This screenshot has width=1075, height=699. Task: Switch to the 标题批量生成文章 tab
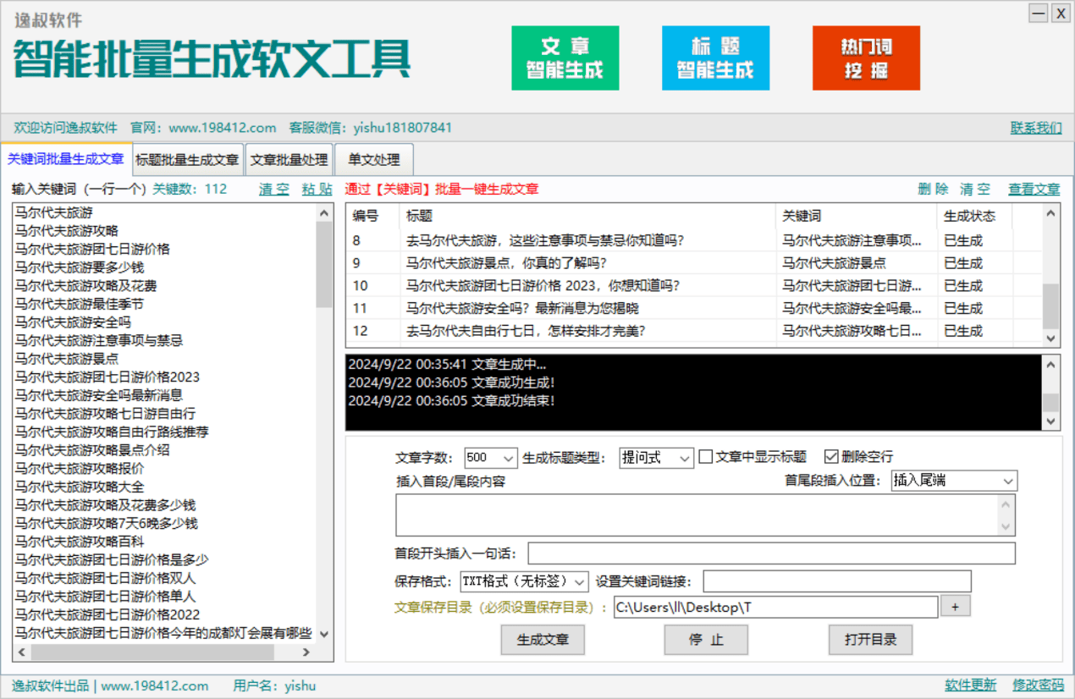pyautogui.click(x=186, y=159)
